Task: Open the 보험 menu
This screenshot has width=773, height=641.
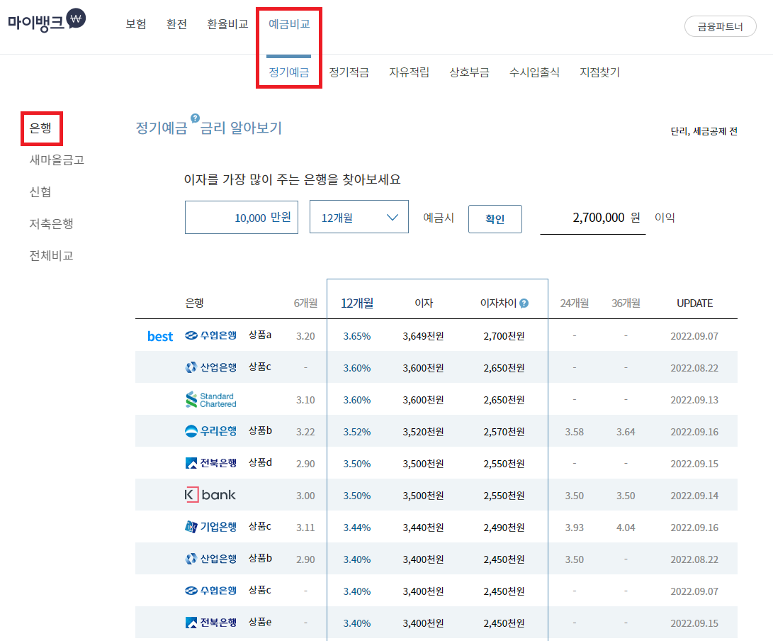Action: 136,24
